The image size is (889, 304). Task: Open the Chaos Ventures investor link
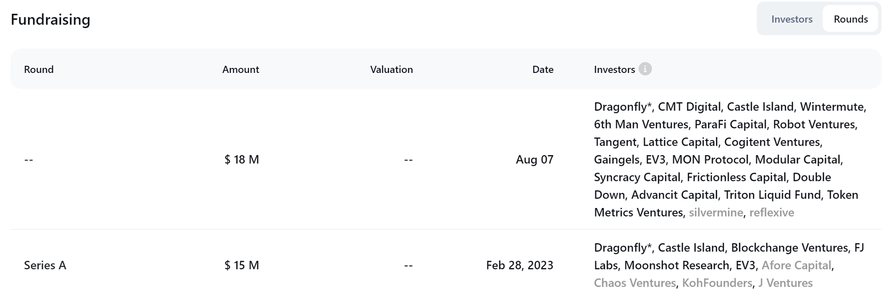pyautogui.click(x=635, y=283)
